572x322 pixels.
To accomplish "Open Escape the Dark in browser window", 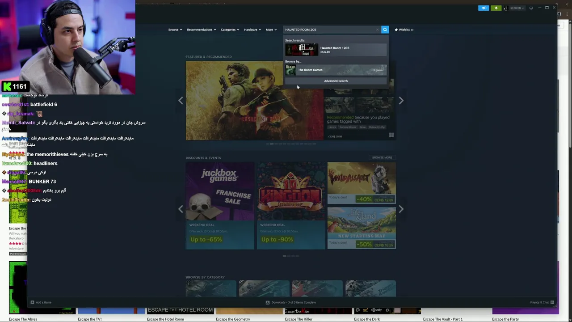I will (367, 319).
